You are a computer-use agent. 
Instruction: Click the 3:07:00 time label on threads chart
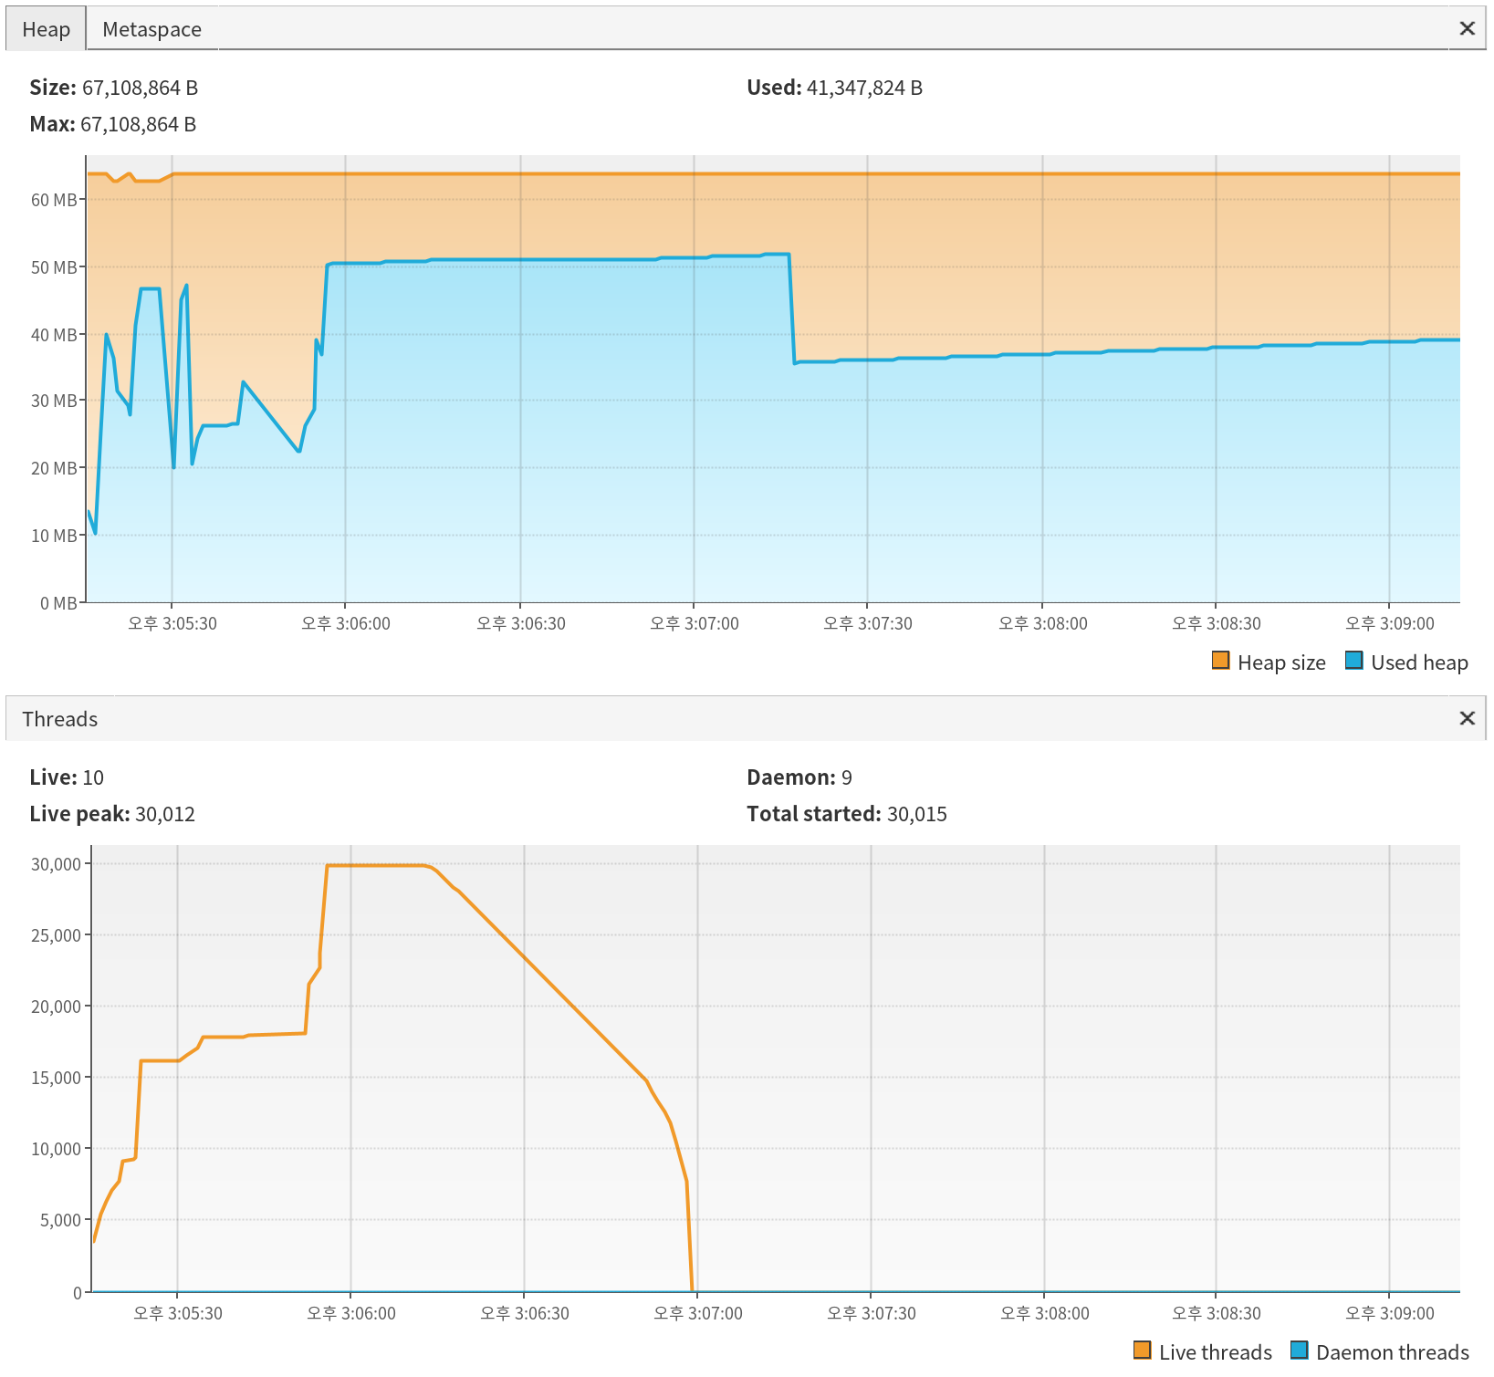(698, 1313)
